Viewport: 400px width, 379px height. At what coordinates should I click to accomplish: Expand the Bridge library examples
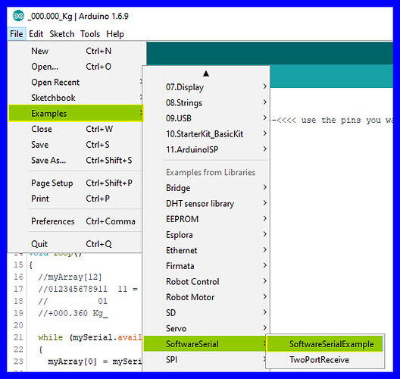coord(206,188)
